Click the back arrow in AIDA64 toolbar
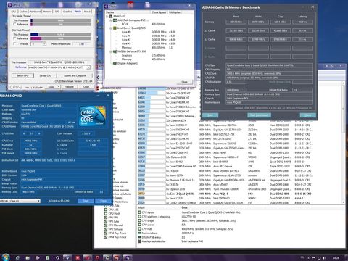This screenshot has height=261, width=348. pos(98,78)
